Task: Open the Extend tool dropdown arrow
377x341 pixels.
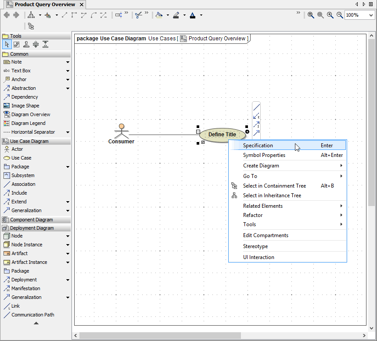Action: pyautogui.click(x=68, y=202)
